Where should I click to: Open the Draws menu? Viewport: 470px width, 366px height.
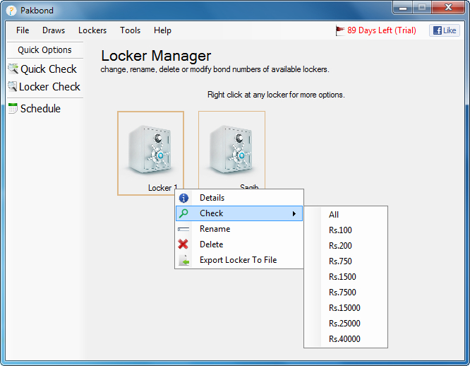click(x=54, y=30)
